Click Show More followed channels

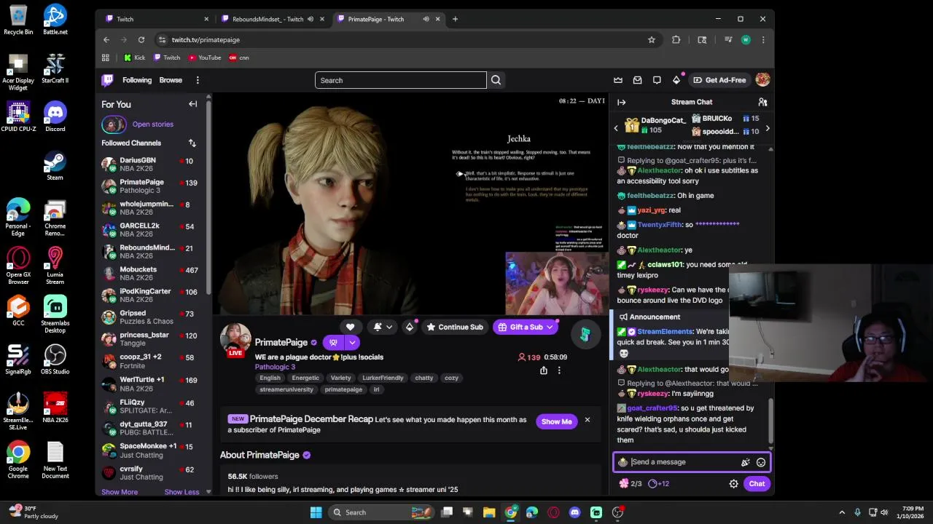pos(120,492)
